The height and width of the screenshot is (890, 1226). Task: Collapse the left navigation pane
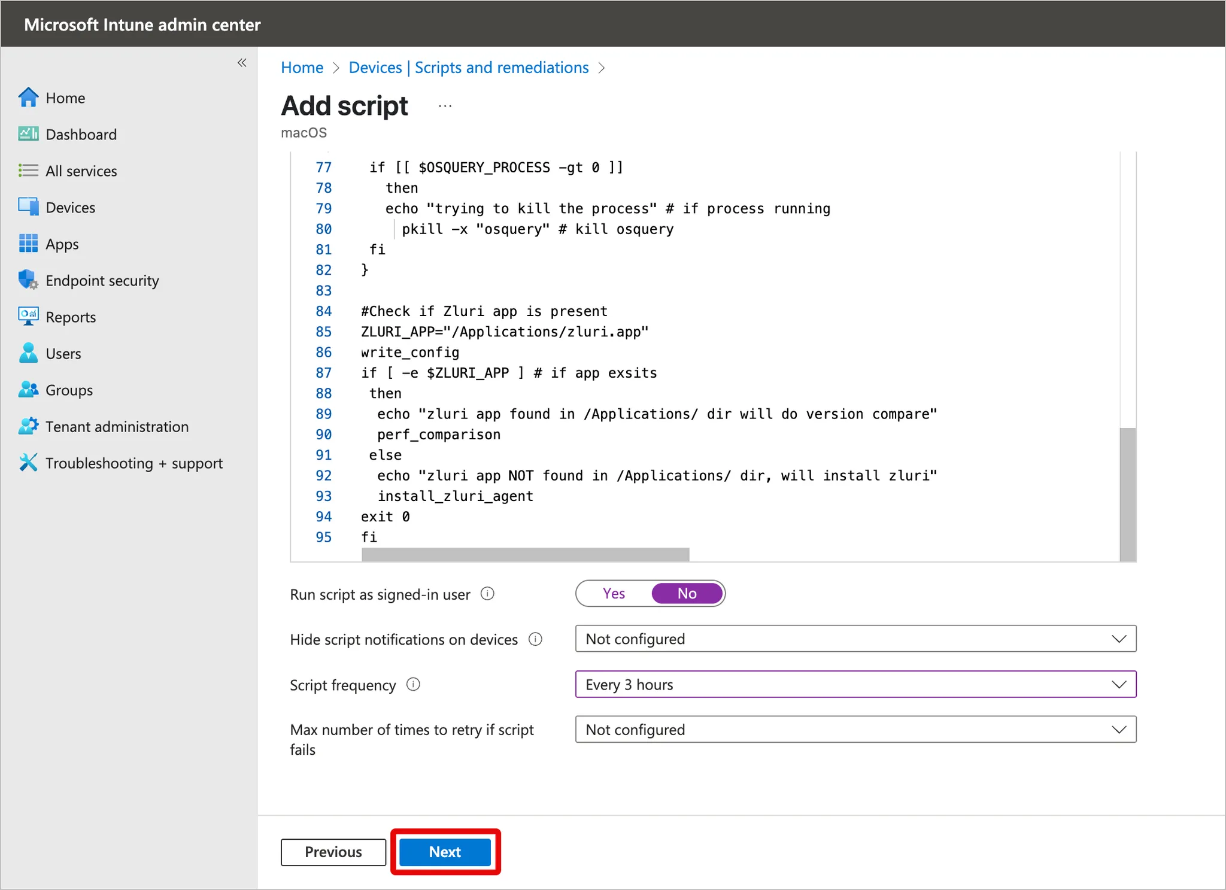coord(242,63)
